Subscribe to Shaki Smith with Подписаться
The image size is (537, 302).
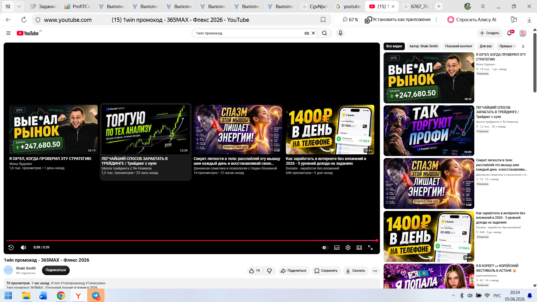click(x=56, y=270)
